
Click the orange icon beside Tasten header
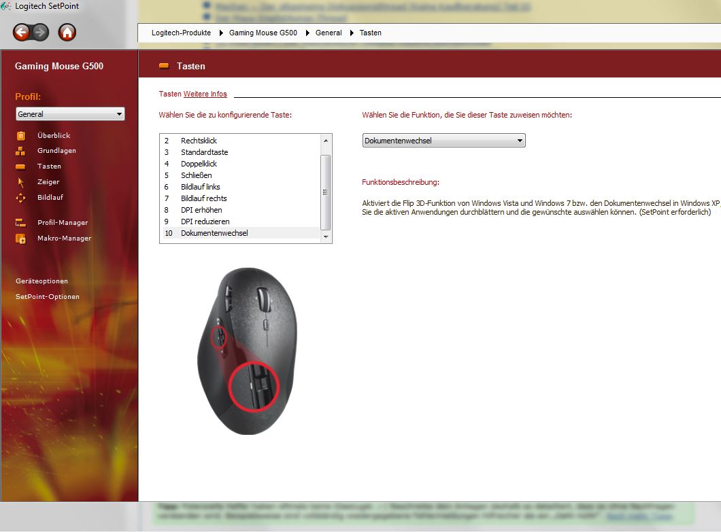pyautogui.click(x=164, y=66)
